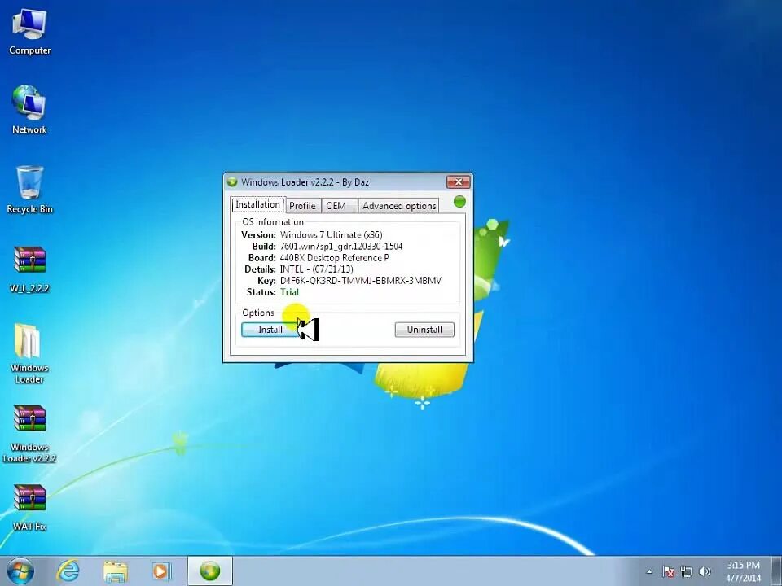
Task: Switch to the Profile tab
Action: [x=302, y=205]
